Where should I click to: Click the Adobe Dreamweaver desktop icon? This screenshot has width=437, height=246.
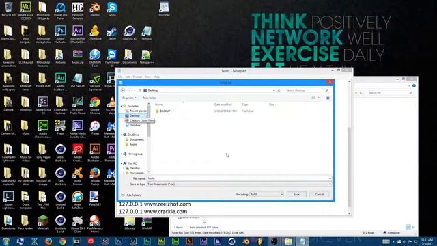[43, 129]
